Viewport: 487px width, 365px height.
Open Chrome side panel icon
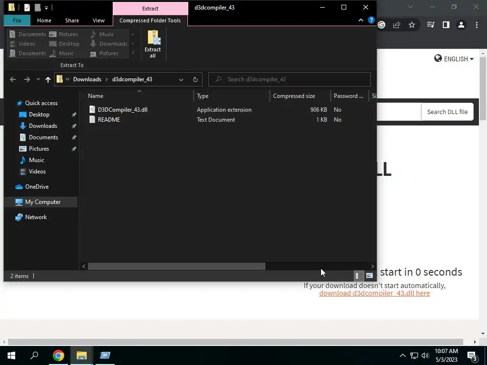(446, 25)
